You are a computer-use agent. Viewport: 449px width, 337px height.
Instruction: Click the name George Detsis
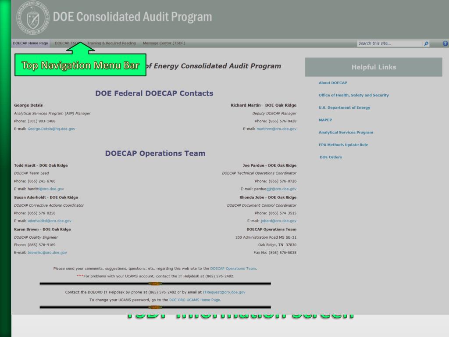(29, 105)
